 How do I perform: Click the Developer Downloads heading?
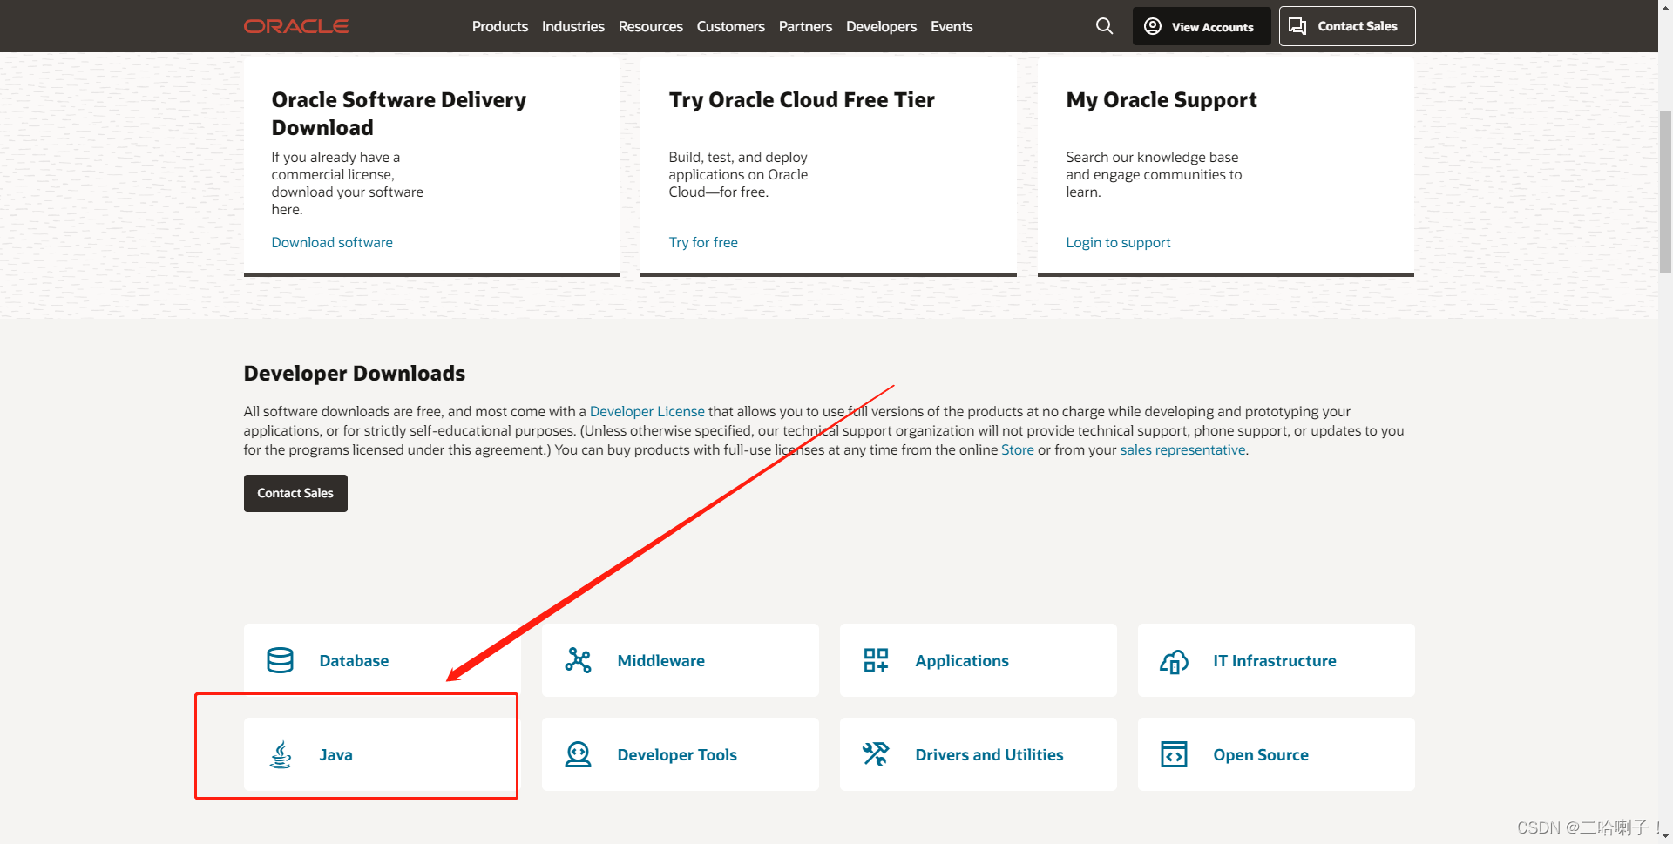point(355,374)
